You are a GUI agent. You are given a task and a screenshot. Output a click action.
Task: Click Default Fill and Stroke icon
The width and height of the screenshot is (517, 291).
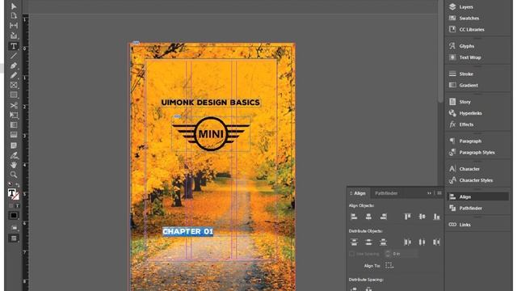tap(10, 185)
